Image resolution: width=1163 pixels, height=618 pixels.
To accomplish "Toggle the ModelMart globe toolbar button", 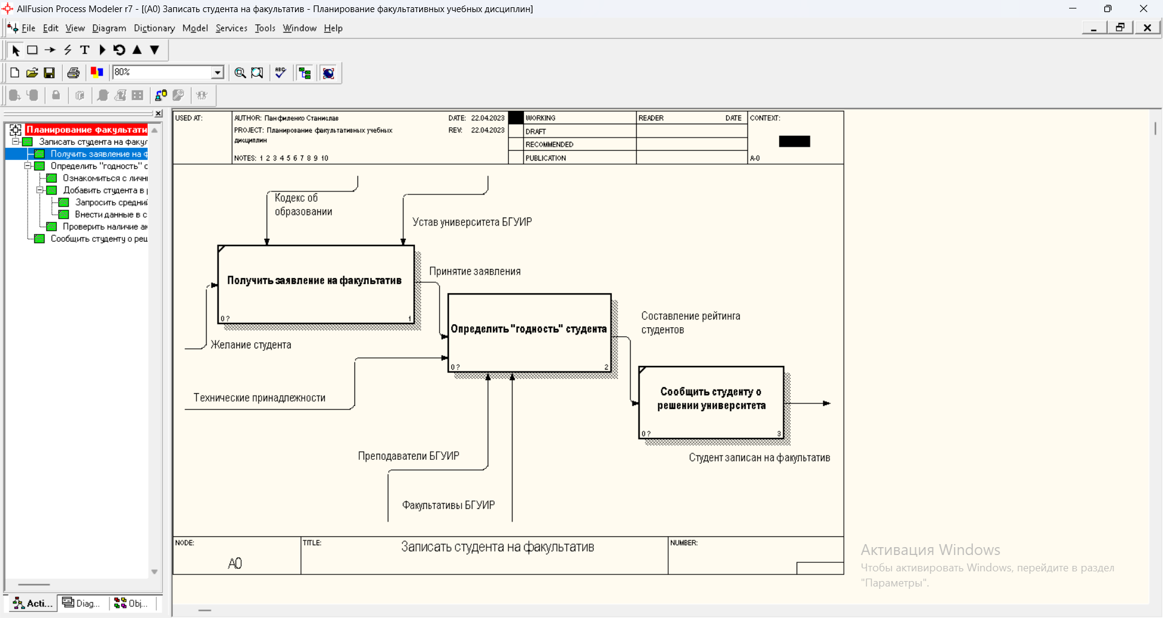I will (x=328, y=73).
